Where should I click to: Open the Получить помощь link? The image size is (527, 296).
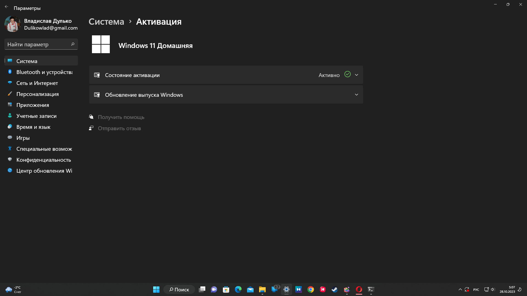121,117
